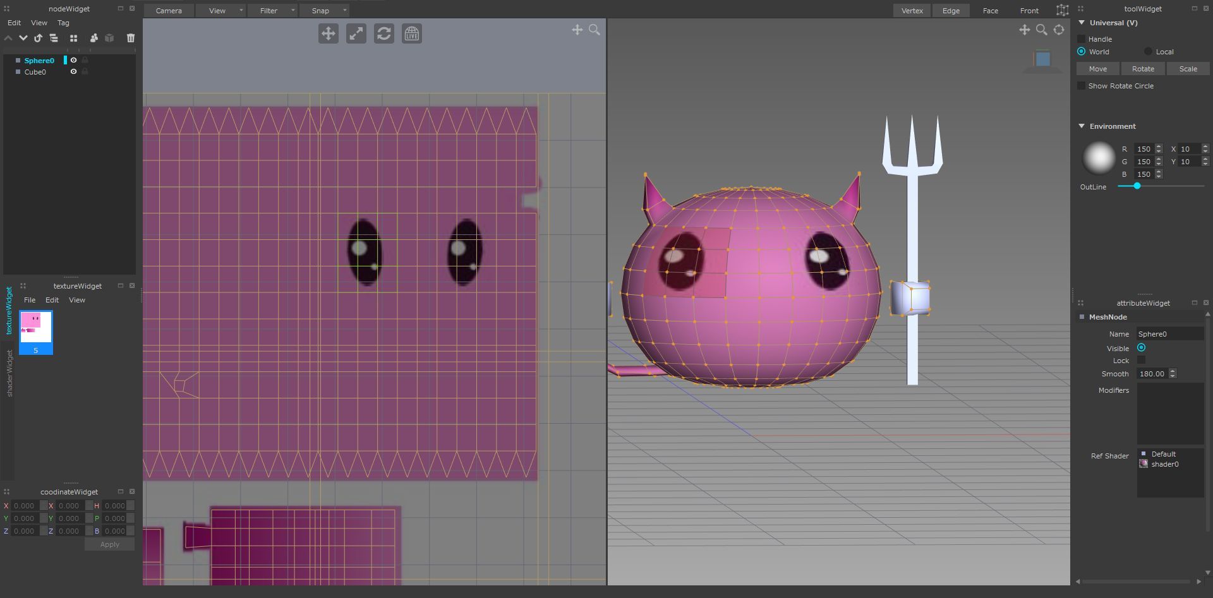Open View menu in nodeWidget
The height and width of the screenshot is (598, 1213).
tap(39, 23)
